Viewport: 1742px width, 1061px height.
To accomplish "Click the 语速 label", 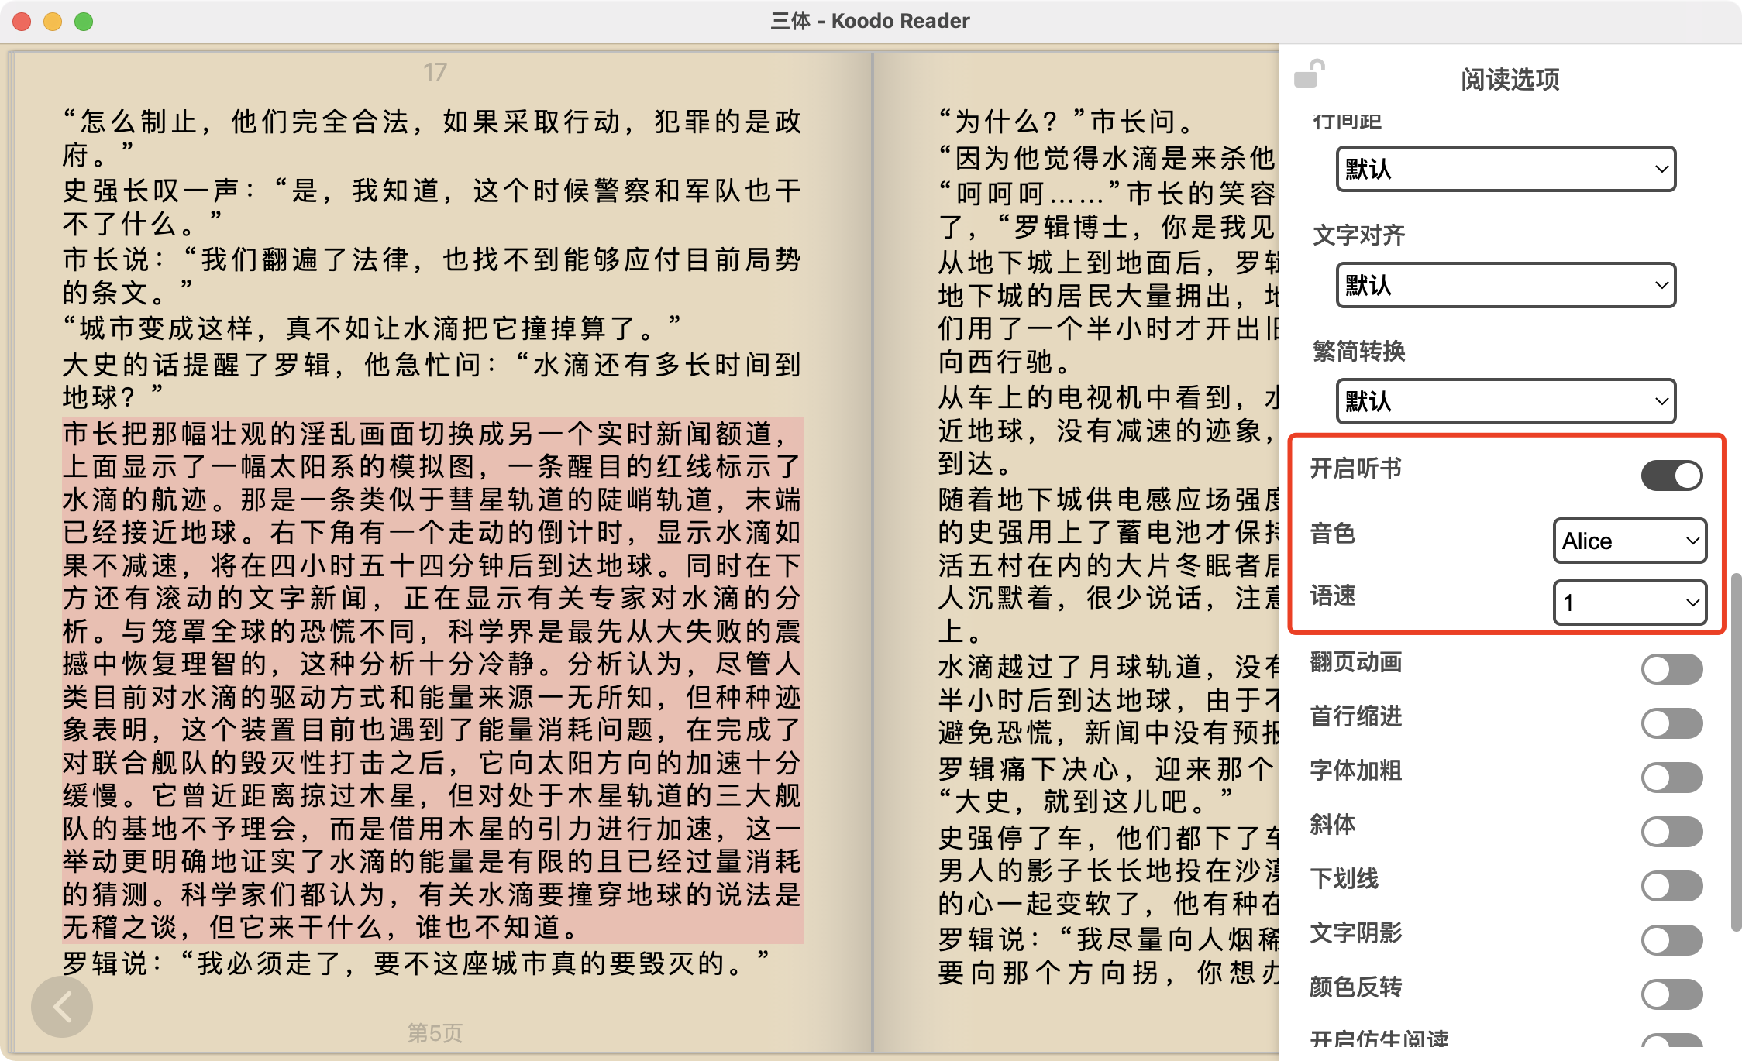I will point(1332,595).
